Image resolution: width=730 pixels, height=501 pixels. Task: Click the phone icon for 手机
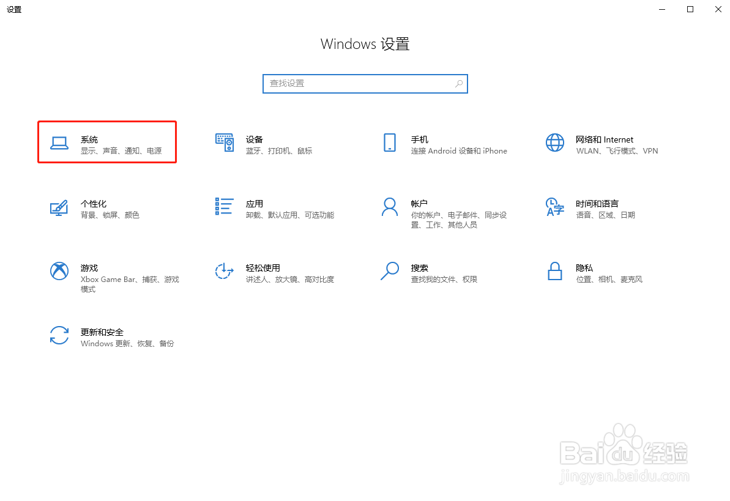coord(390,143)
